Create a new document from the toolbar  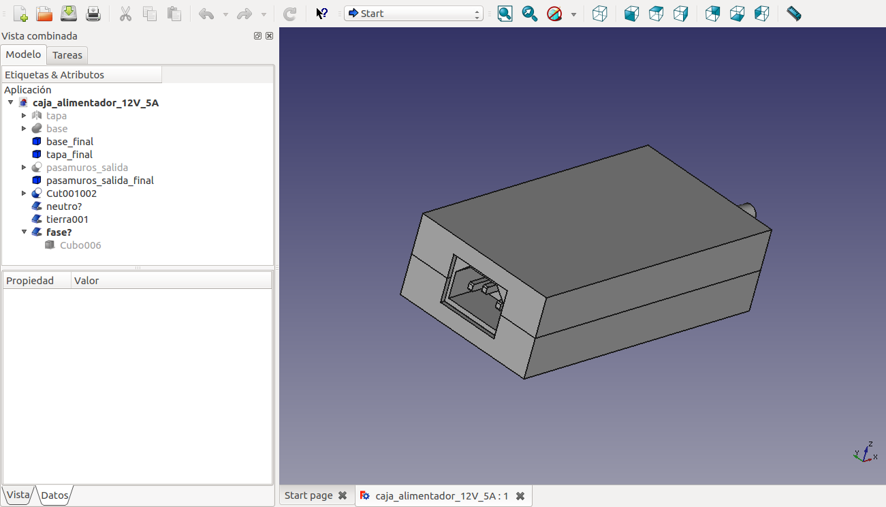[x=20, y=14]
